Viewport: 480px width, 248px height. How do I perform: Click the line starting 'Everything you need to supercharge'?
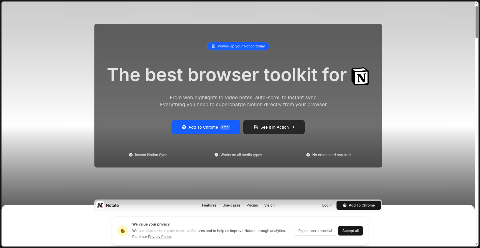[244, 104]
